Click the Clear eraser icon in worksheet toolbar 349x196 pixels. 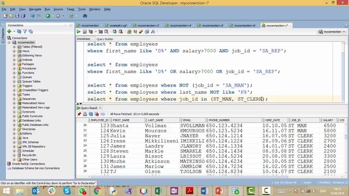pos(141,32)
